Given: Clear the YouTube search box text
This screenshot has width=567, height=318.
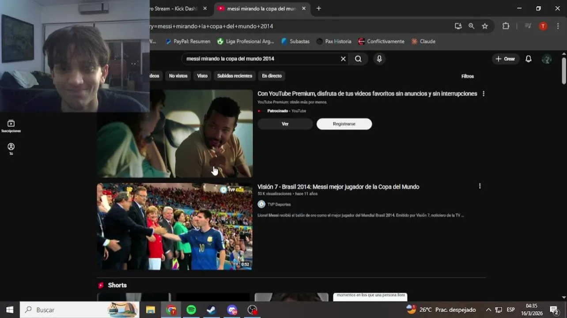Looking at the screenshot, I should [x=343, y=59].
